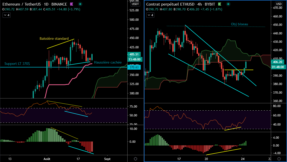Click the green flag on ETHUSD Bybit chart

219,4
